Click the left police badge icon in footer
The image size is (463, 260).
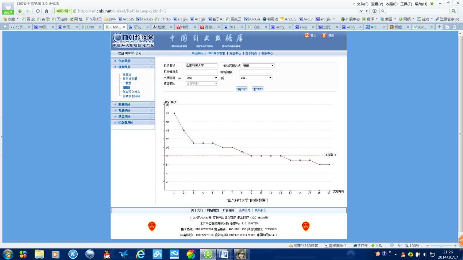coord(152,226)
